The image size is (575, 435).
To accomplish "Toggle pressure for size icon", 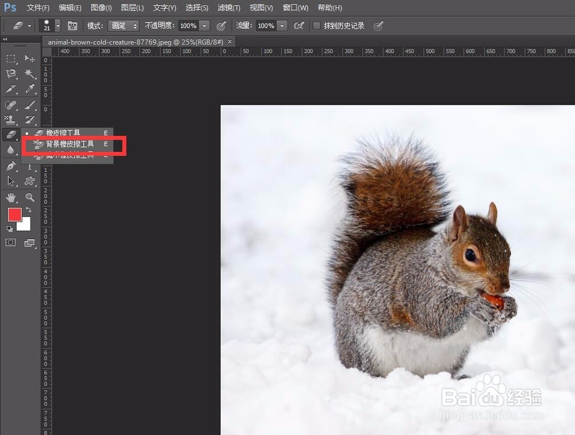I will coord(378,26).
